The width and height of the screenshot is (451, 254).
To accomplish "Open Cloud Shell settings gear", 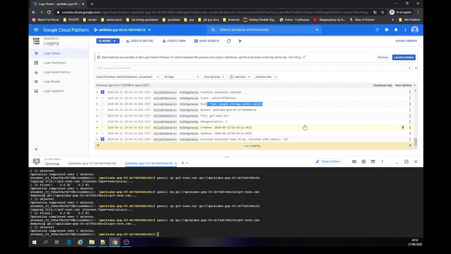I will [x=364, y=162].
